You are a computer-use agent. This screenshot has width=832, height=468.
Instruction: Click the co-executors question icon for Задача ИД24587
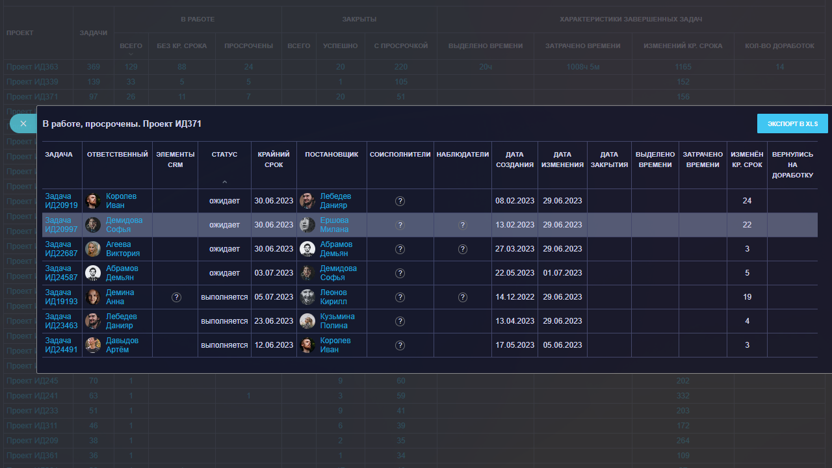(400, 273)
